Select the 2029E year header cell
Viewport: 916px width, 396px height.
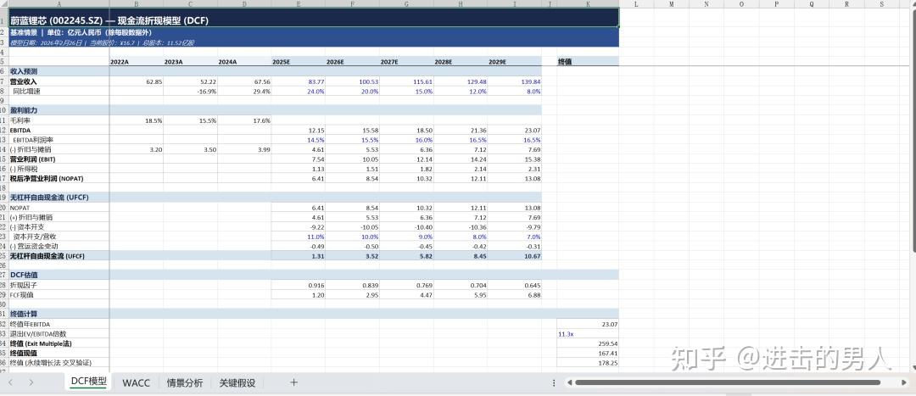click(515, 61)
